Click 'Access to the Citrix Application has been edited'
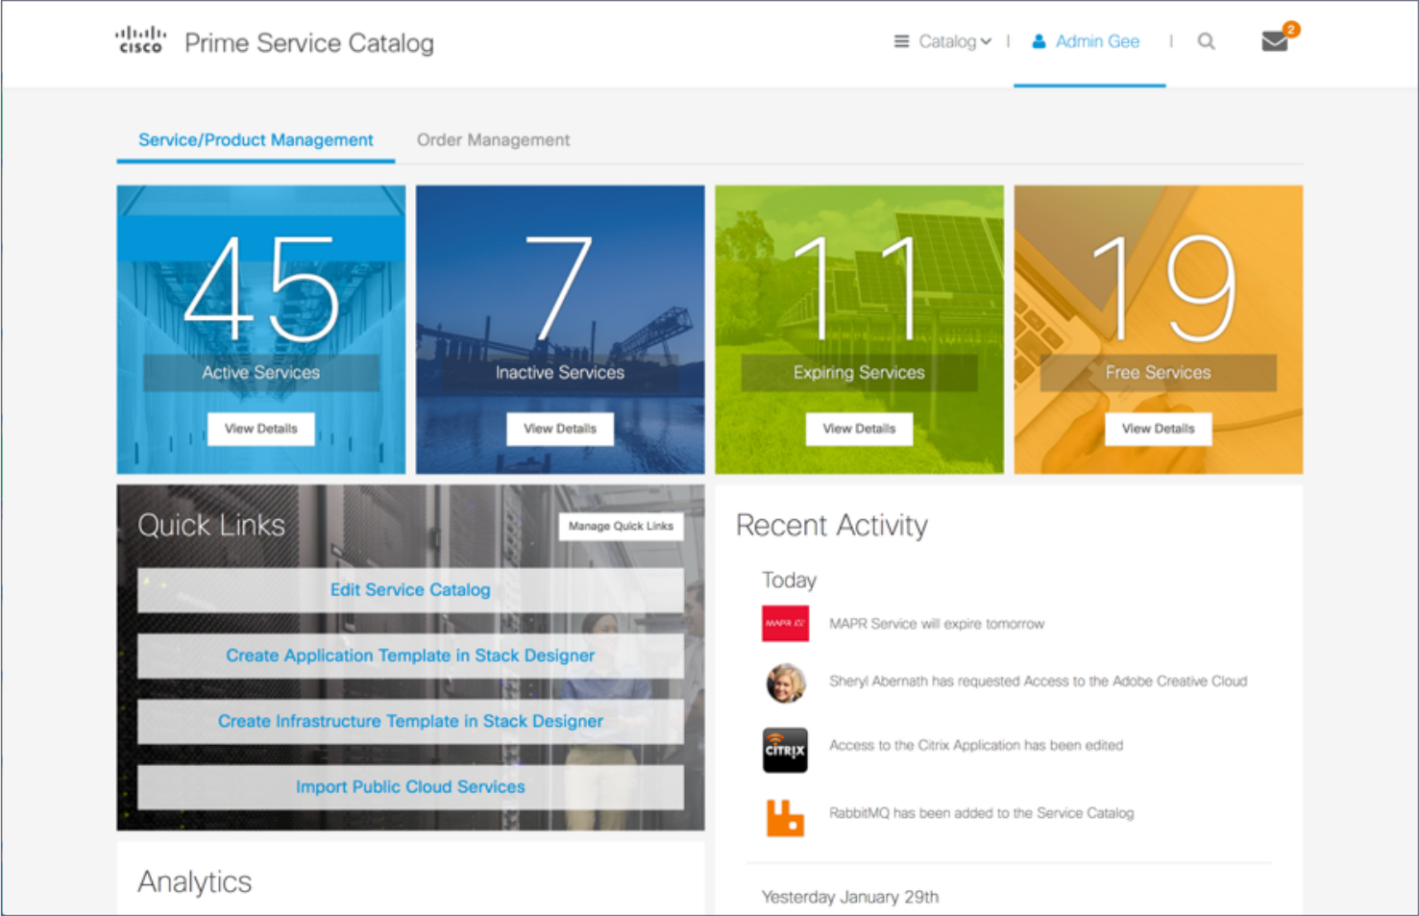 976,745
